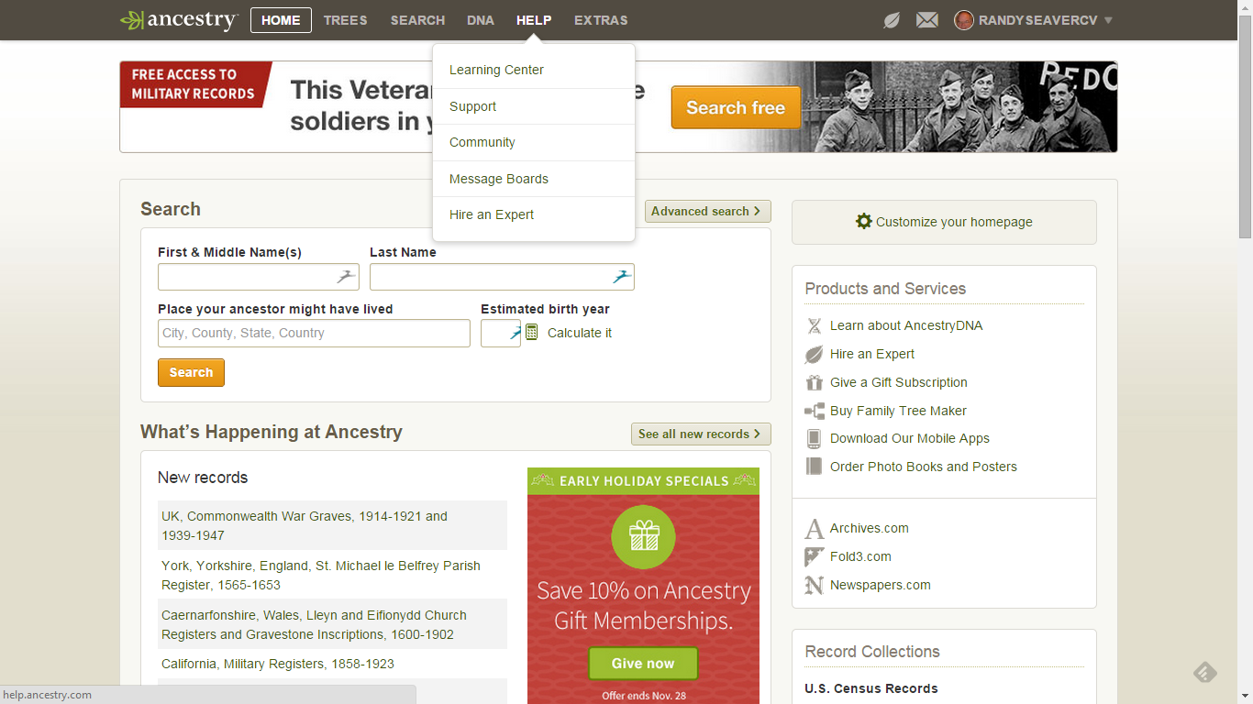1253x704 pixels.
Task: Click the leaf icon beside Hire an Expert
Action: point(814,354)
